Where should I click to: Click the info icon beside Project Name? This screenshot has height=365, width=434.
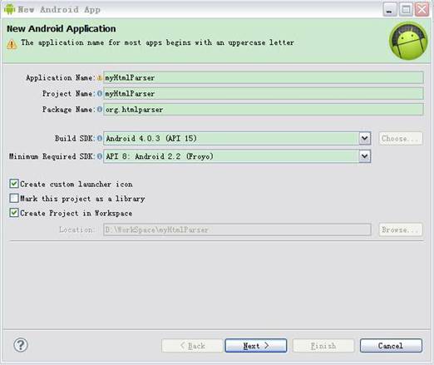coord(100,94)
